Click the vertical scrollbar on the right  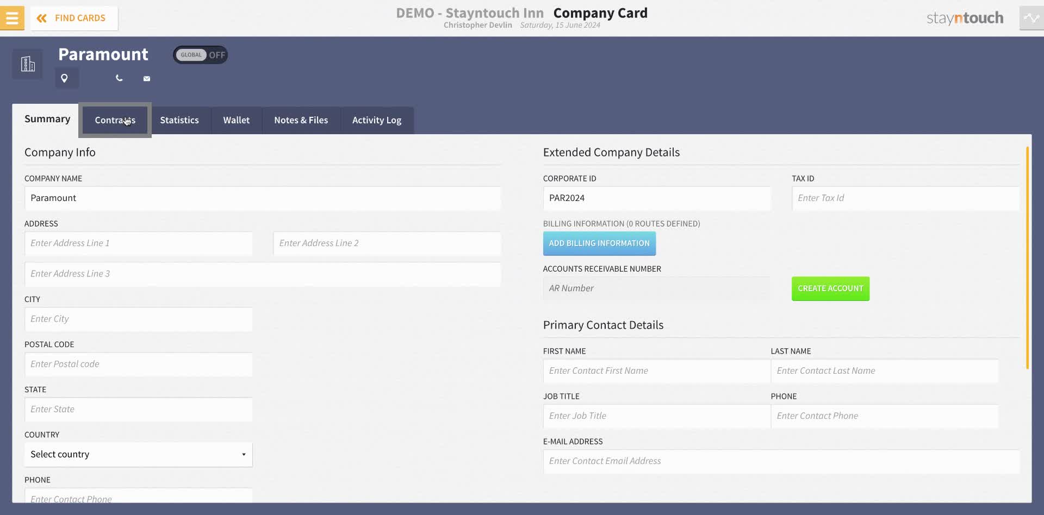1027,258
